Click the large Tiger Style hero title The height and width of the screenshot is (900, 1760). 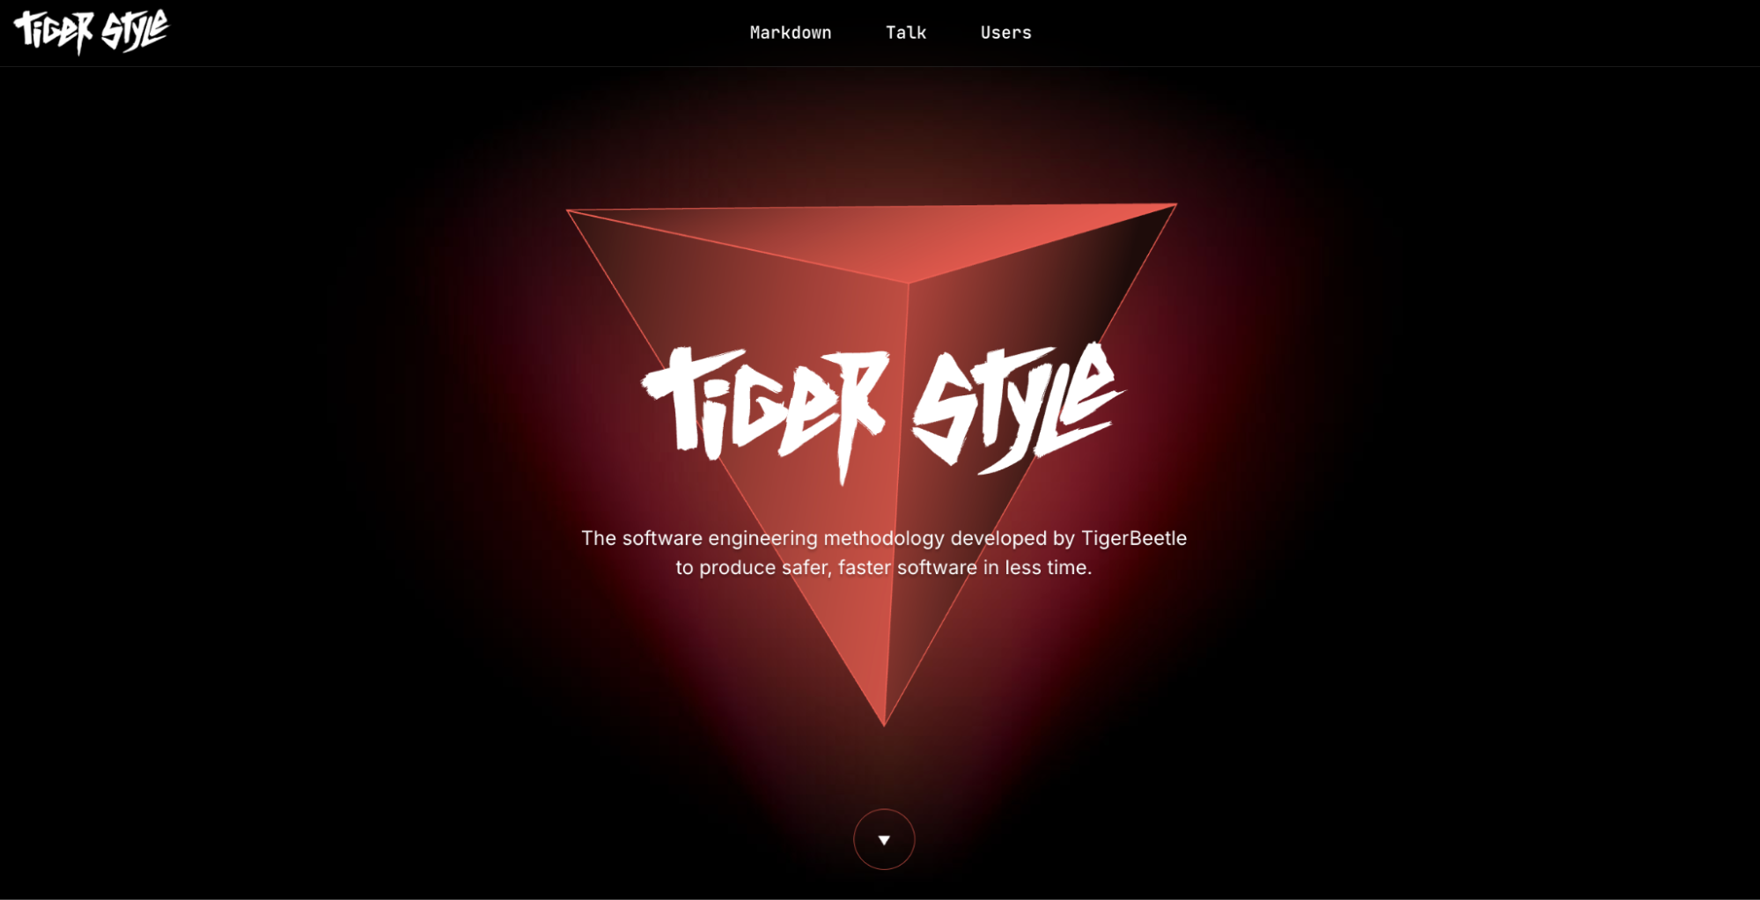point(883,412)
